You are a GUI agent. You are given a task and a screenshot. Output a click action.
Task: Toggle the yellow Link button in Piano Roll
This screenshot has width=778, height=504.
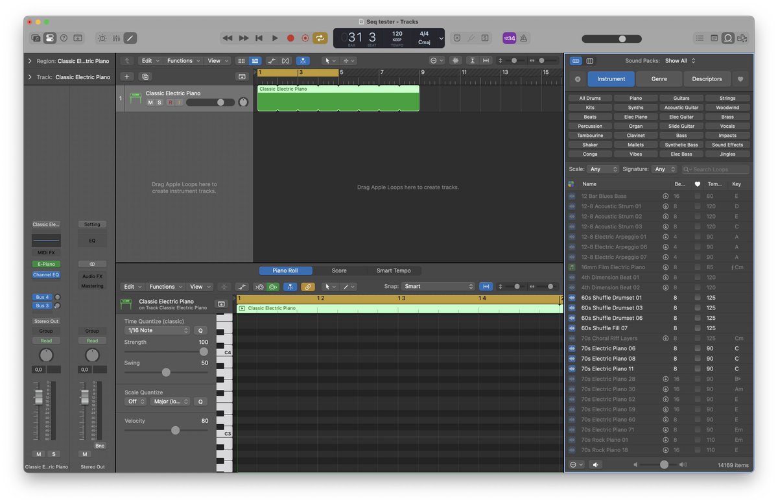309,287
